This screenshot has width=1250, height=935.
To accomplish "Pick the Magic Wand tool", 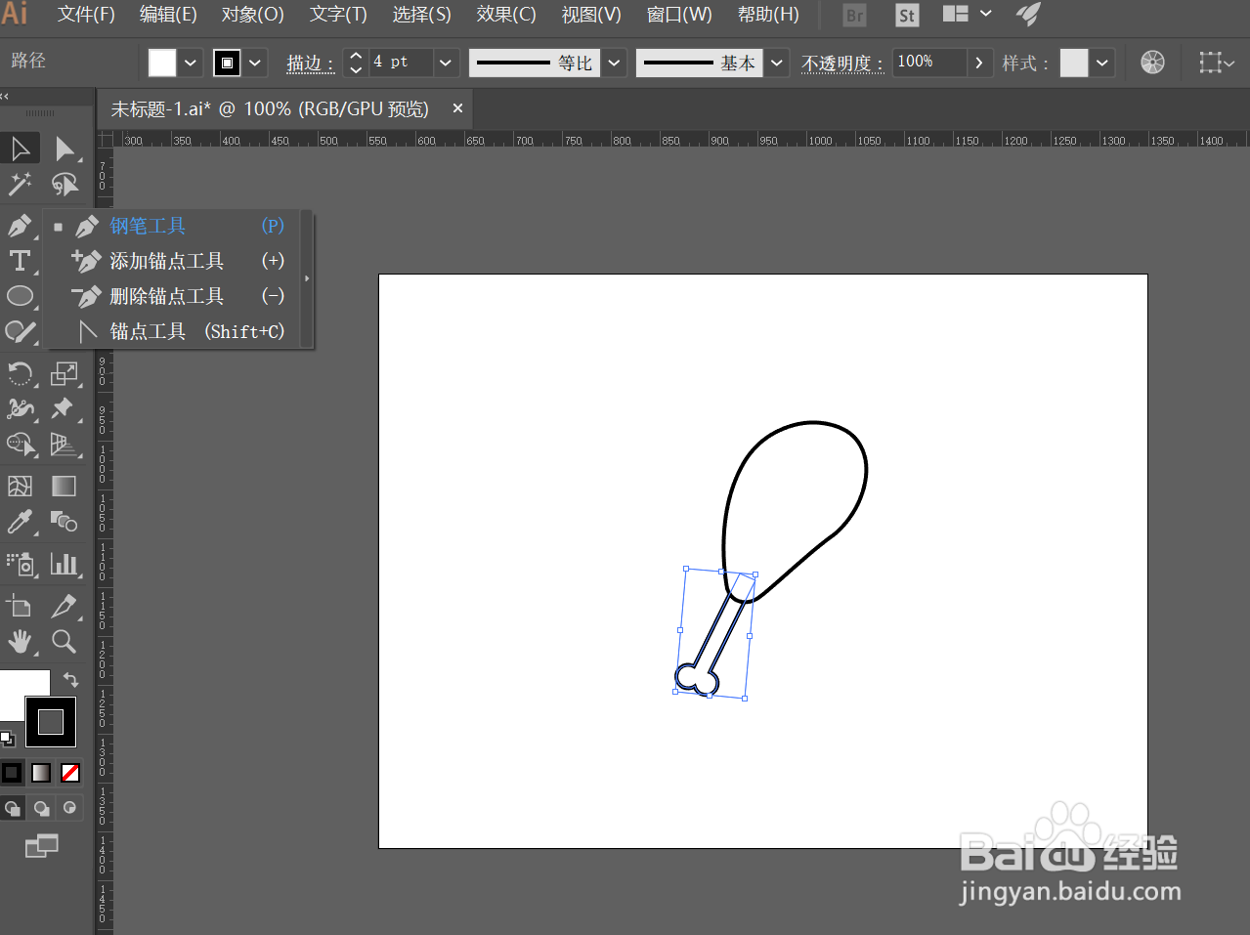I will tap(20, 184).
